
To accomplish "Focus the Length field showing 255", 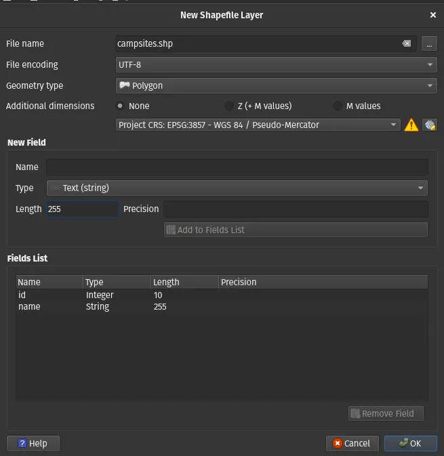I will [82, 209].
